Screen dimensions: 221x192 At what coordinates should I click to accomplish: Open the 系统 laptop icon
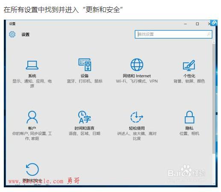click(x=32, y=65)
